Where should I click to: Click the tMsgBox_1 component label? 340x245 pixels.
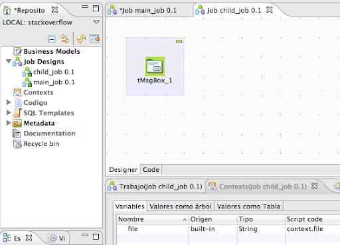155,80
